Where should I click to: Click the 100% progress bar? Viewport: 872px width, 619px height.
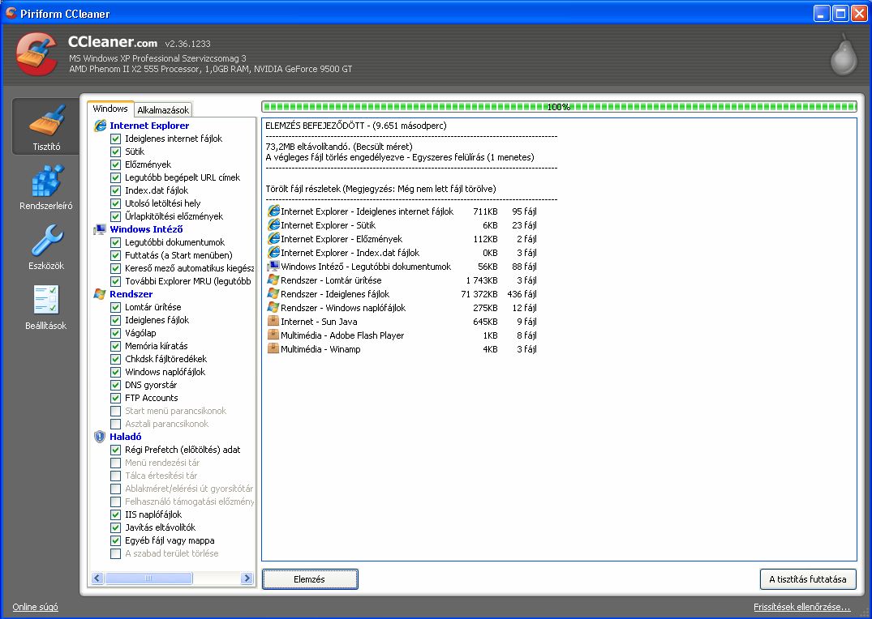(558, 106)
